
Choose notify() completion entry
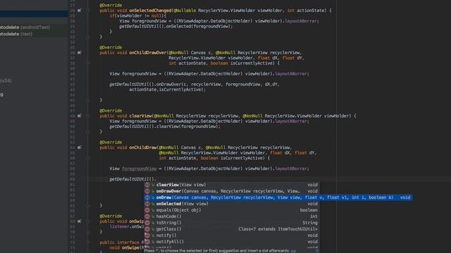pos(232,235)
